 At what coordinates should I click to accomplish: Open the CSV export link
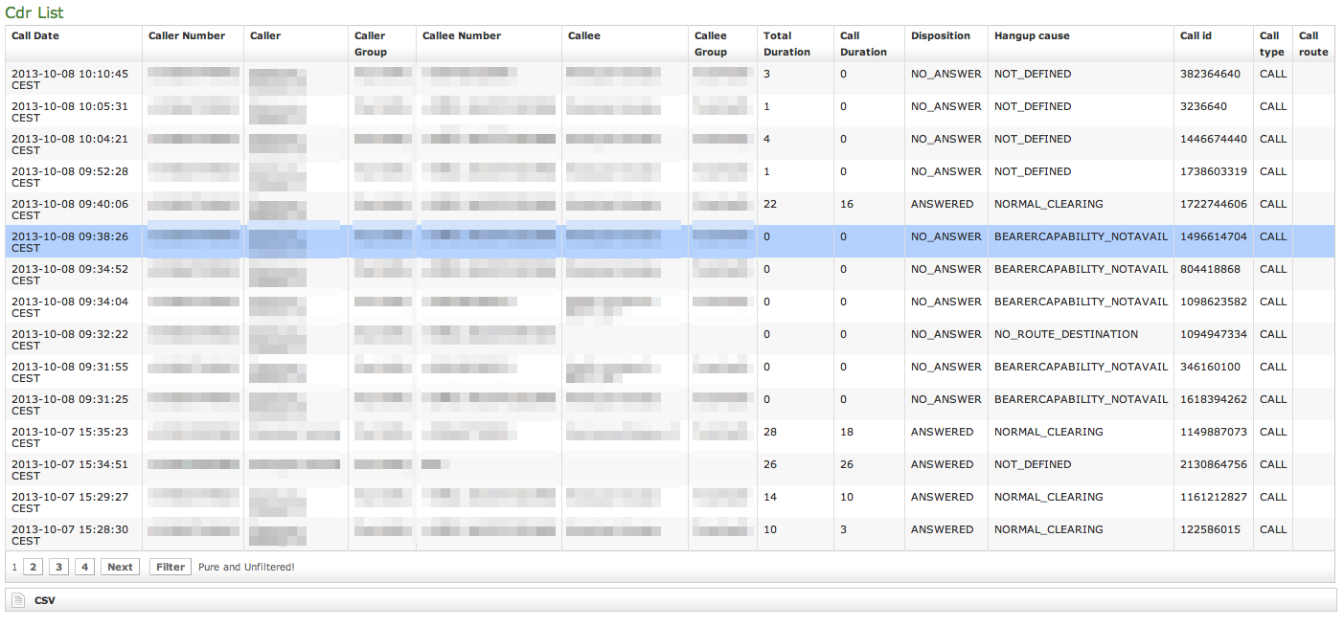(45, 600)
